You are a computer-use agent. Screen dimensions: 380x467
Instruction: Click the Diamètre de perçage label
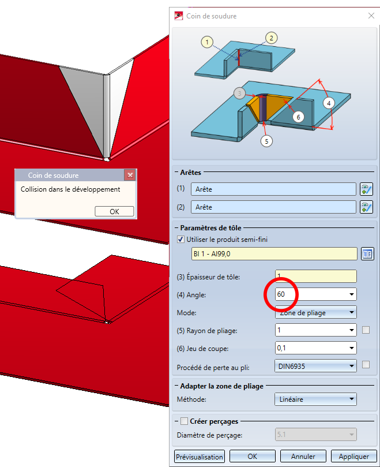click(209, 435)
